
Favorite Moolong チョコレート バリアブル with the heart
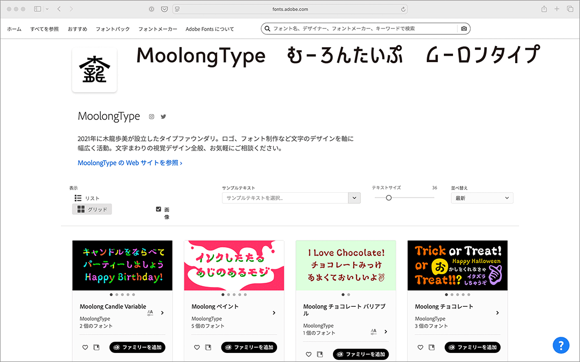(x=309, y=355)
